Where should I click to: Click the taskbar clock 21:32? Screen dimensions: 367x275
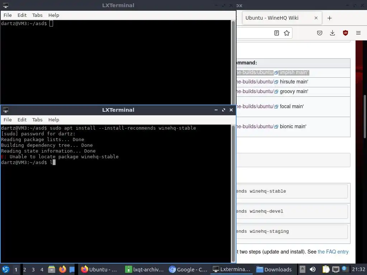[x=358, y=269]
